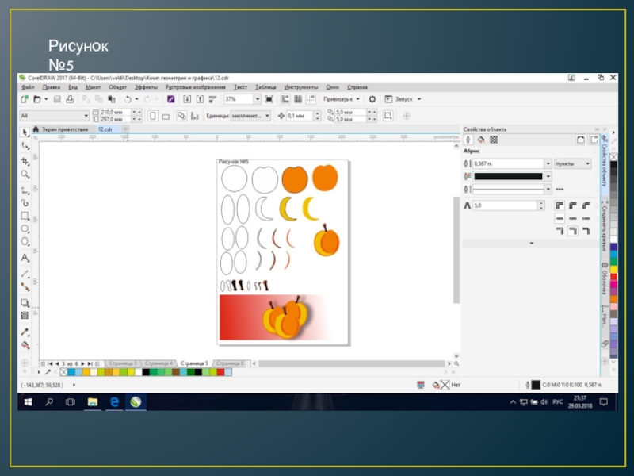Select the Drop Shadow tool
This screenshot has height=476, width=634.
pyautogui.click(x=25, y=303)
